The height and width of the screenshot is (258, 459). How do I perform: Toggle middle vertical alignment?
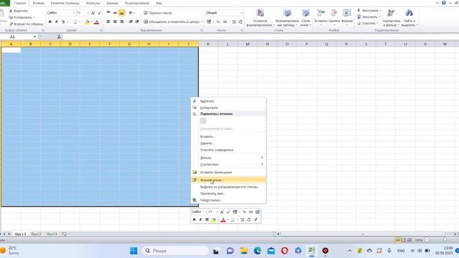tap(115, 13)
